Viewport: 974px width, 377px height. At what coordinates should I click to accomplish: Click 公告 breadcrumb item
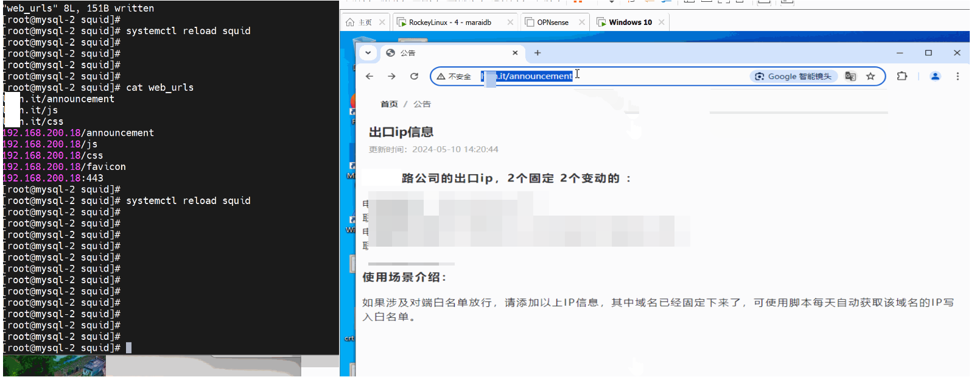click(422, 104)
